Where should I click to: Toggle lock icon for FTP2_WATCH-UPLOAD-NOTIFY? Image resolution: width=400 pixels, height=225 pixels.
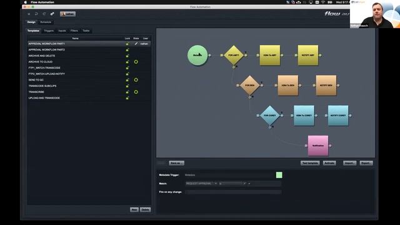click(x=127, y=74)
